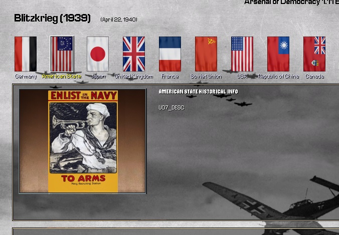Screen dimensions: 339x235
Task: Click the "United Kingdom" name label
Action: click(x=134, y=76)
